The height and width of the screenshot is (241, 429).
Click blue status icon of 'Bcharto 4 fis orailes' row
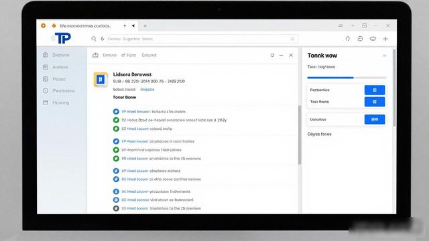116,112
